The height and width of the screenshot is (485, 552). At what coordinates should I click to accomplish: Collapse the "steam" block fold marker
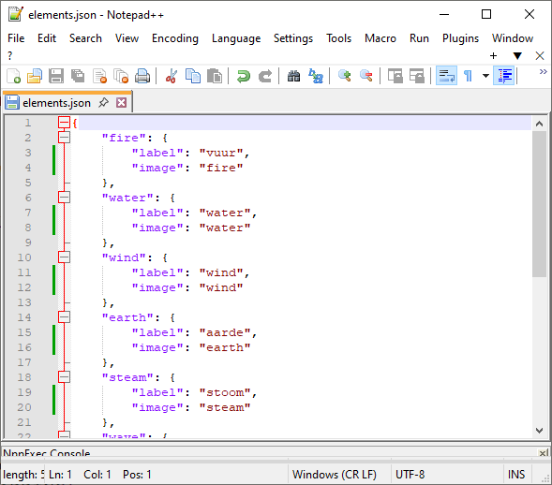[64, 377]
